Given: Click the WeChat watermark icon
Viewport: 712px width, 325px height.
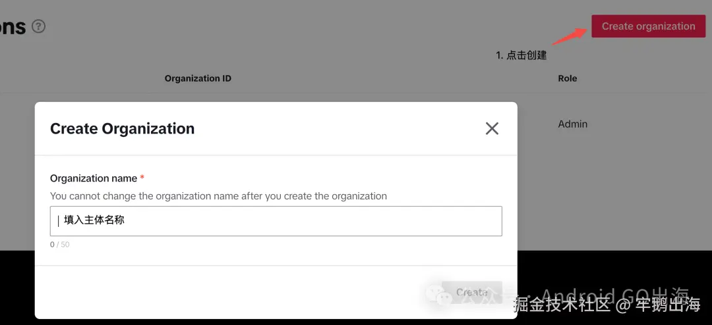Looking at the screenshot, I should [x=438, y=295].
